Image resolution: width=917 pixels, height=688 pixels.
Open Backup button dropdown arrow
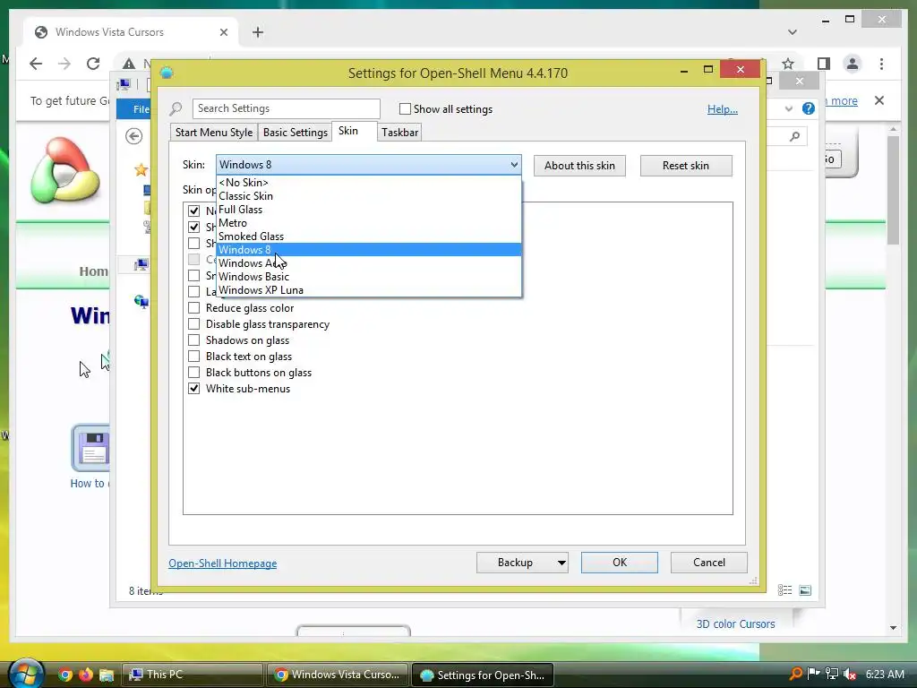(561, 563)
